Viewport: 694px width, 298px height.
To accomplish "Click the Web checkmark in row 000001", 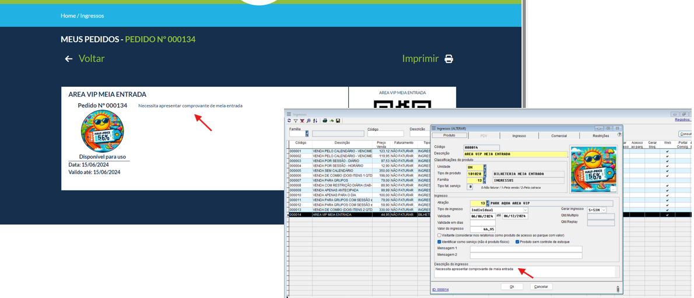I will click(667, 152).
